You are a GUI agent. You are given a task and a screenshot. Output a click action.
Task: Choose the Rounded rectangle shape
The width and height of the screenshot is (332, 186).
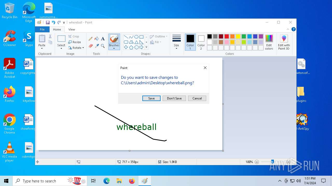[x=126, y=42]
